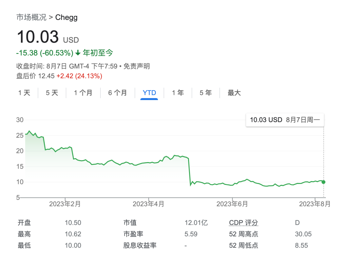Switch the chart to 5 年
This screenshot has height=256, width=342.
pos(206,93)
